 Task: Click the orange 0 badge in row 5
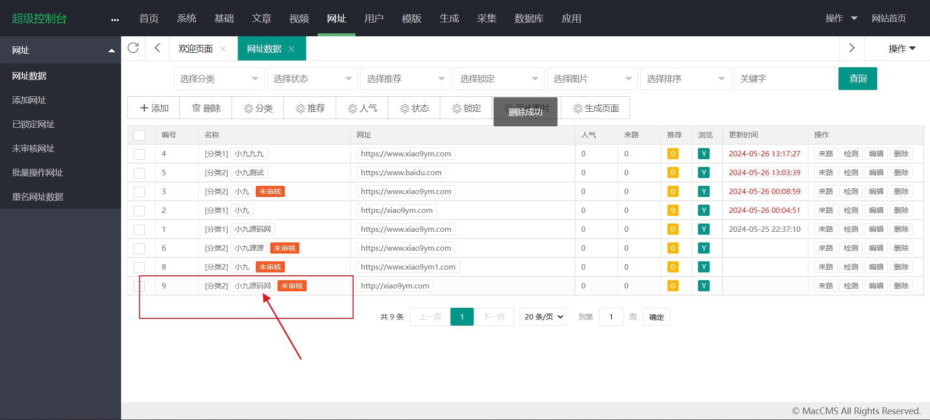pos(672,173)
